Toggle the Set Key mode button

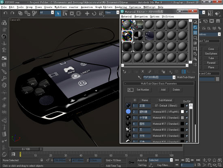pos(142,165)
